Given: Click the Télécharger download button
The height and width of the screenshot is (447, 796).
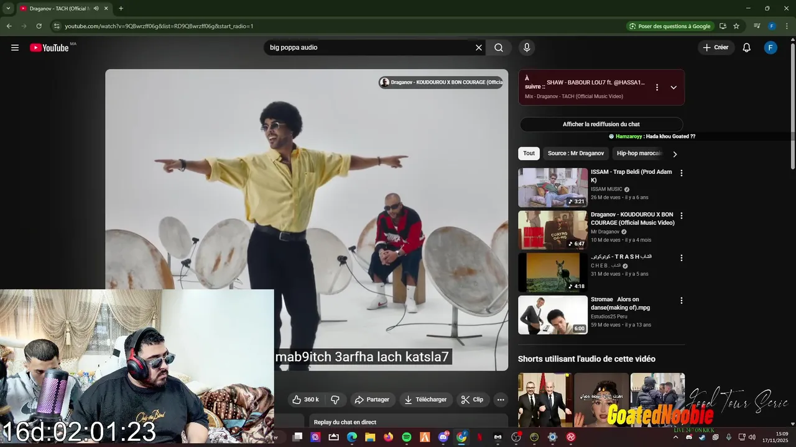Looking at the screenshot, I should 426,400.
